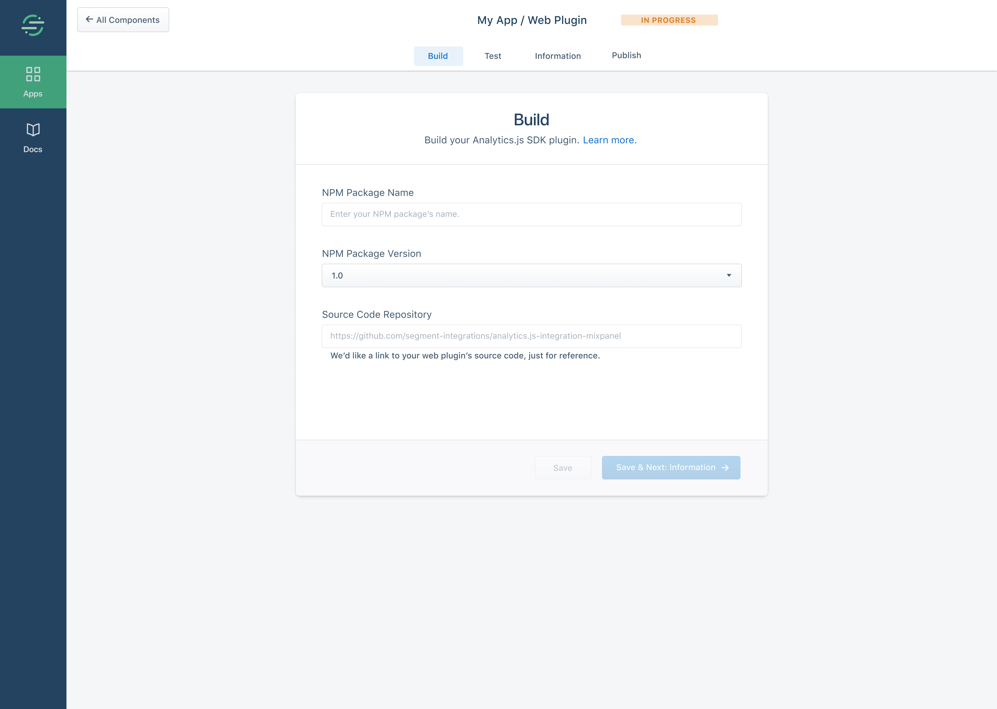
Task: Click the Learn more link
Action: click(609, 140)
